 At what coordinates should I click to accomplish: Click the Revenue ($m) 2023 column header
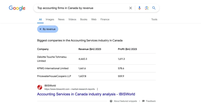click(90, 49)
